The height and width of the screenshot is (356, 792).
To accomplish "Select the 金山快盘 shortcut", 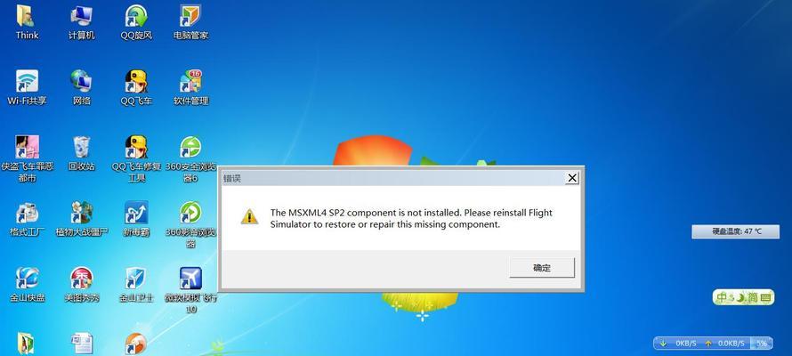I will (27, 285).
